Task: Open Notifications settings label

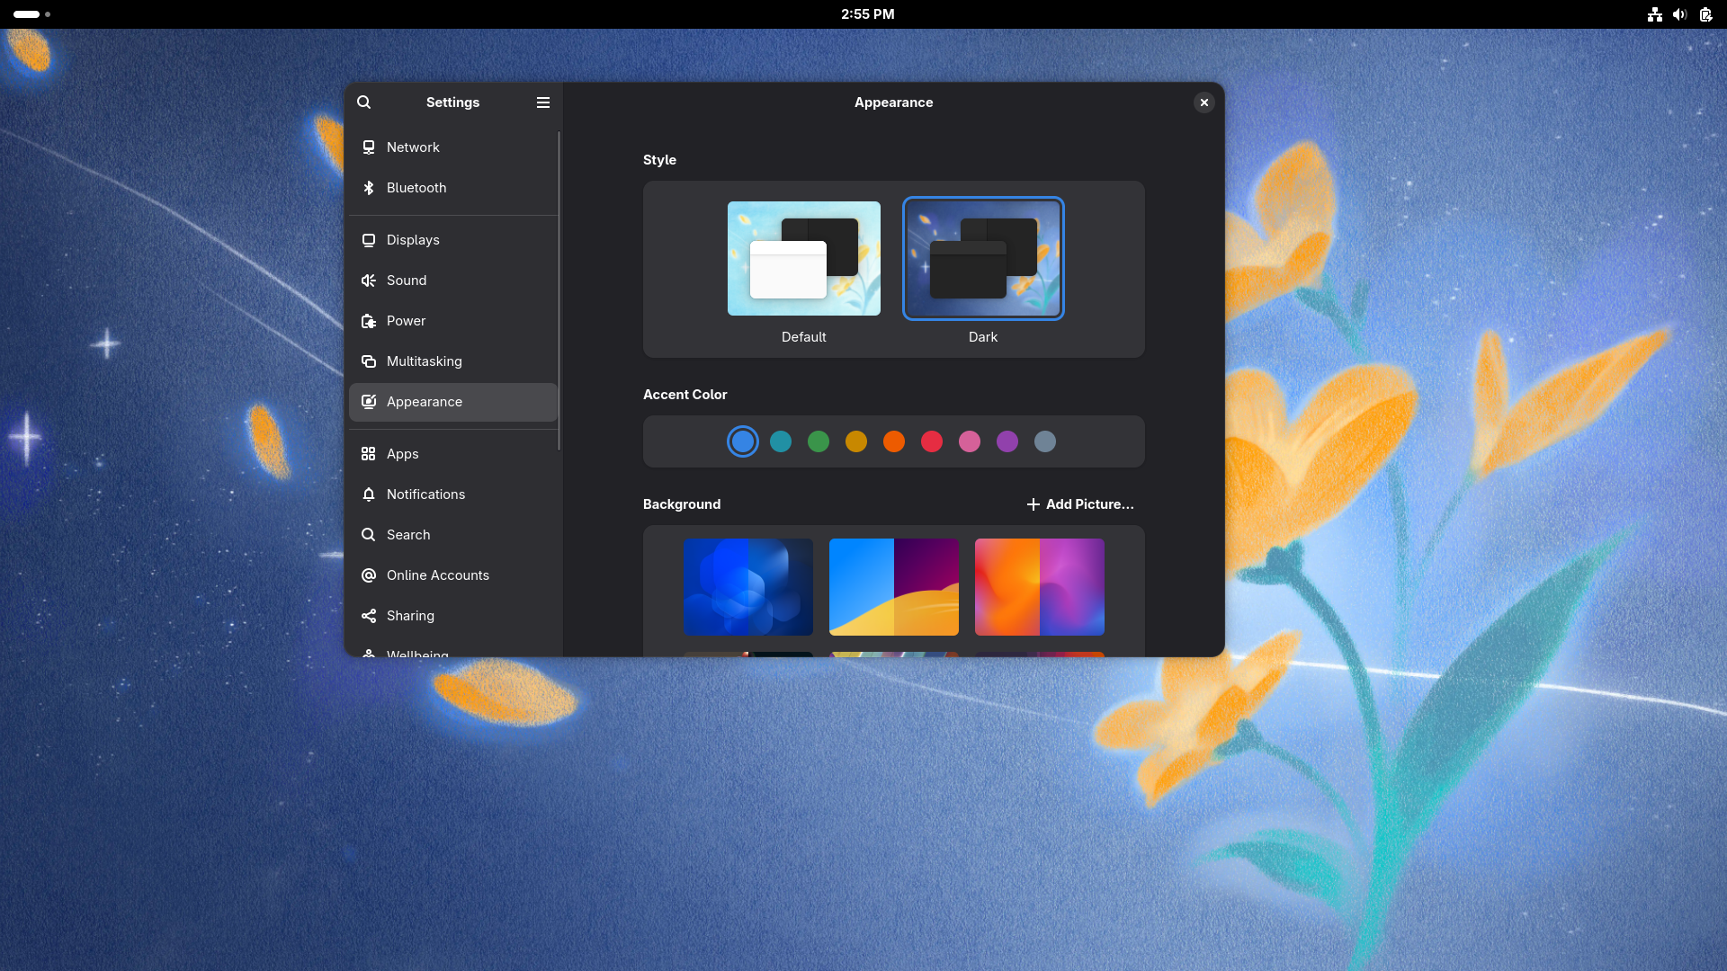Action: (x=425, y=494)
